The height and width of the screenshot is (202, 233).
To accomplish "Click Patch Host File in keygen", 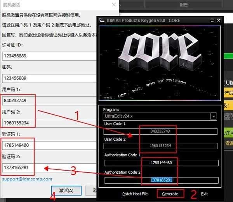I will click(x=135, y=194).
